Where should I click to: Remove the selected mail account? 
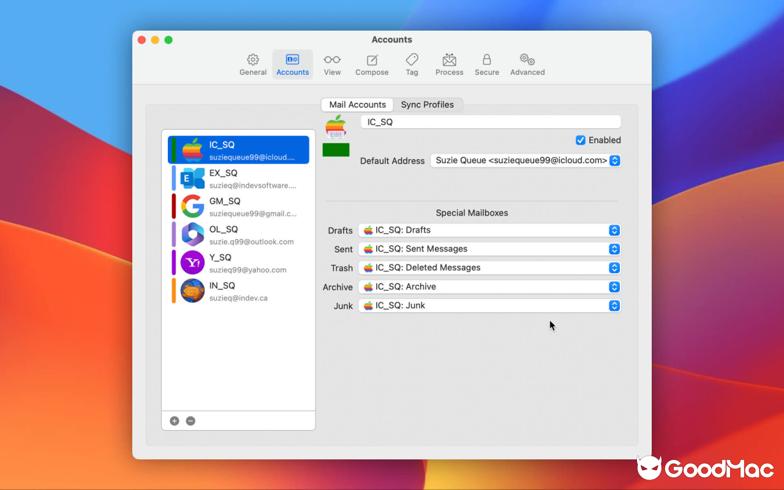click(x=190, y=421)
